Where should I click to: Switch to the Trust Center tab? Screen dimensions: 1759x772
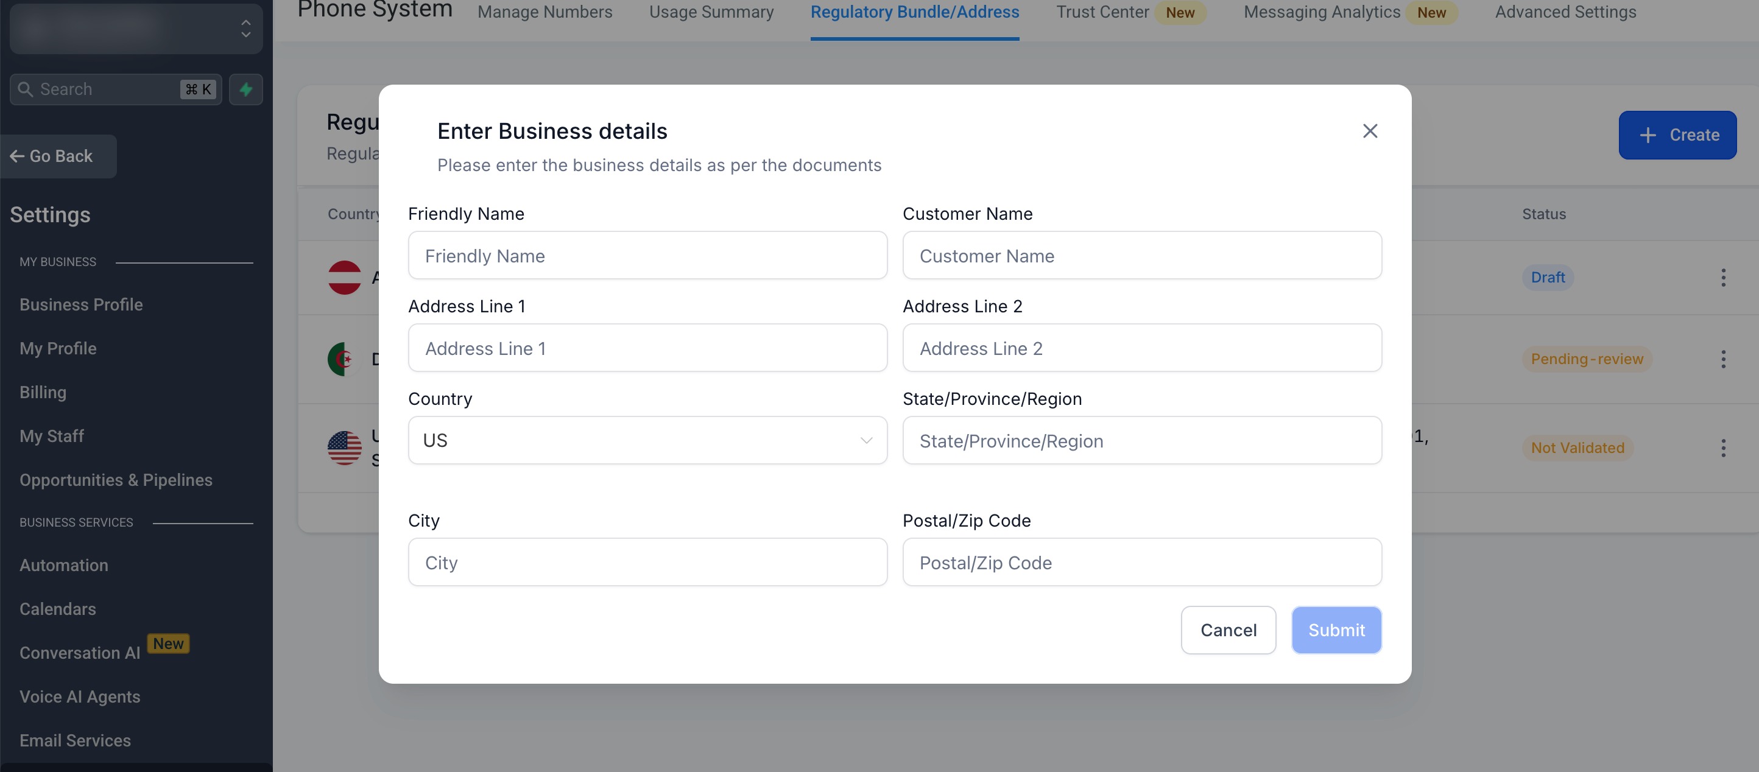coord(1102,12)
